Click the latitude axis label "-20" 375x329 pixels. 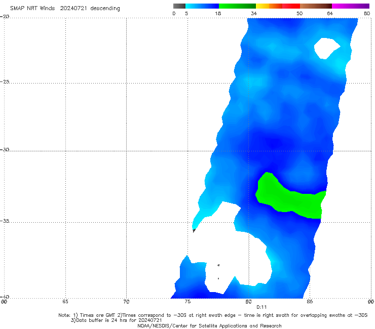tap(5, 17)
